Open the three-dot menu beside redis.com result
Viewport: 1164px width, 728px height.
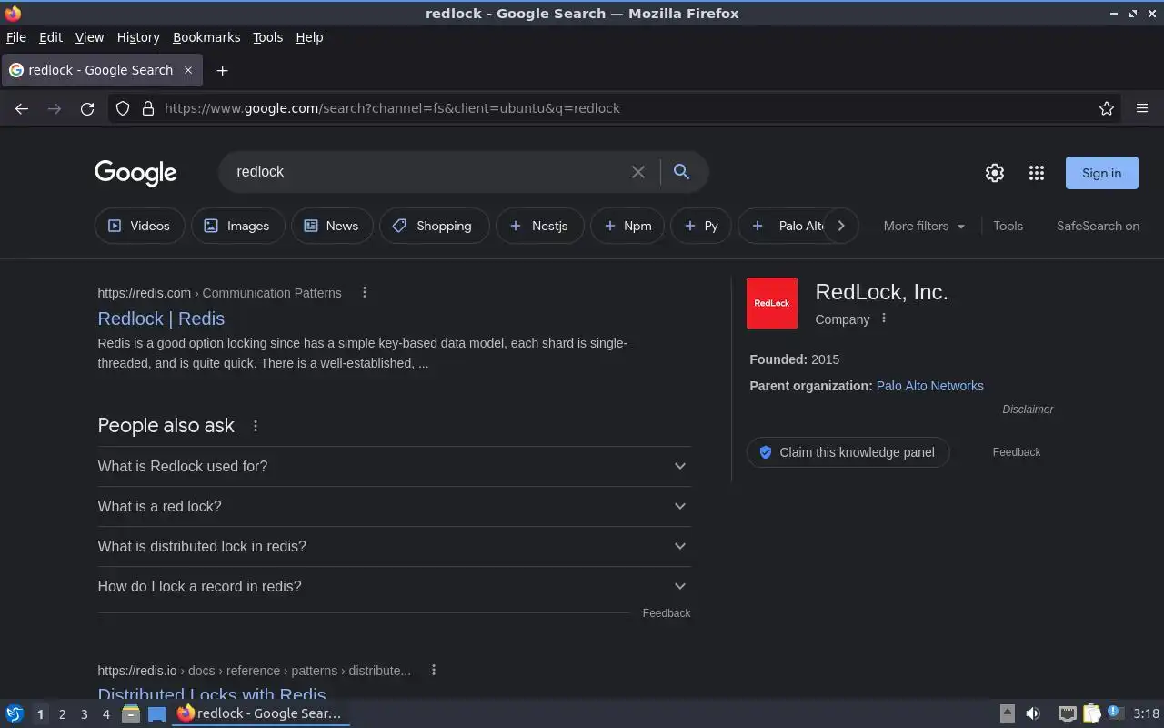click(365, 292)
